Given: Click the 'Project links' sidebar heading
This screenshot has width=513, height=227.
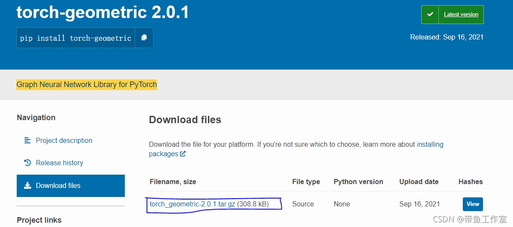Looking at the screenshot, I should point(39,220).
